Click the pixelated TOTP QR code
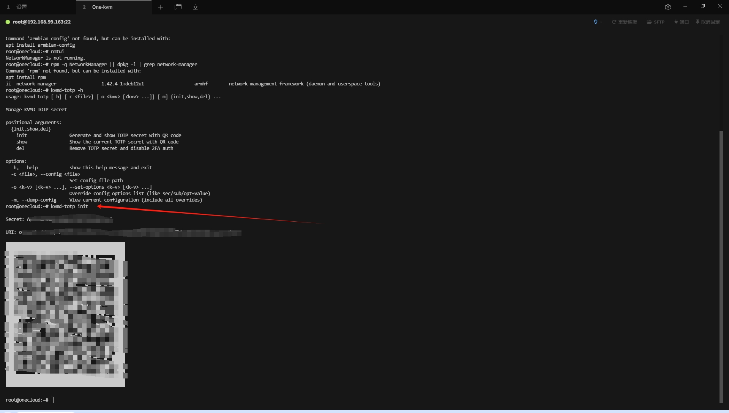The image size is (729, 413). pos(65,314)
